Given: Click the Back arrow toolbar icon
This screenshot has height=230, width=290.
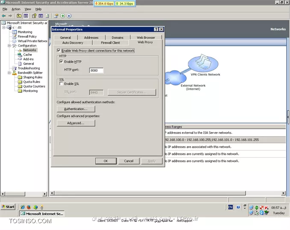Looking at the screenshot, I should coord(4,16).
